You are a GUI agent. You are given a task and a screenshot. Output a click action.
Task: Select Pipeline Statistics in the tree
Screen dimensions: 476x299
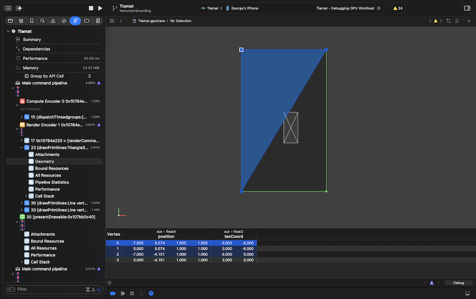[x=52, y=182]
